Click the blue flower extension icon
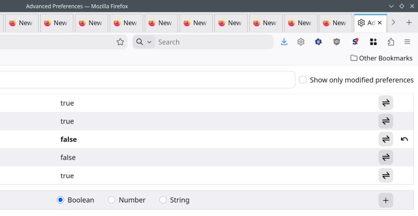Screen dimensions: 418x216 tap(318, 42)
